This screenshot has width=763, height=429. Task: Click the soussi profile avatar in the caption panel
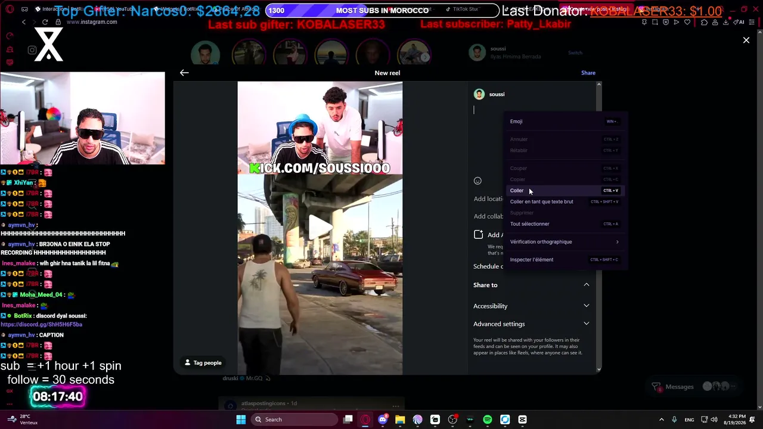tap(479, 94)
